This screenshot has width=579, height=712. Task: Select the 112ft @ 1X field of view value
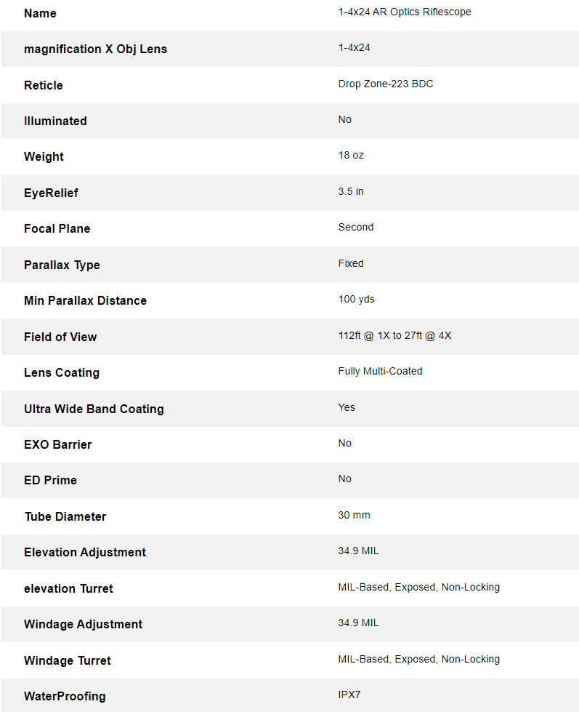coord(394,335)
